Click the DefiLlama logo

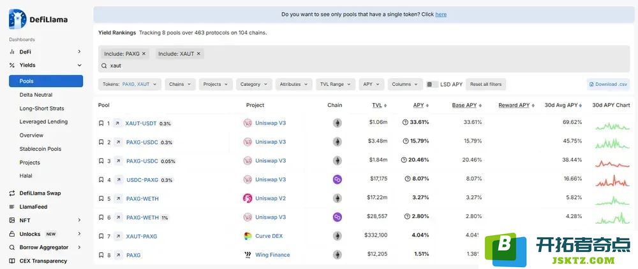point(38,19)
